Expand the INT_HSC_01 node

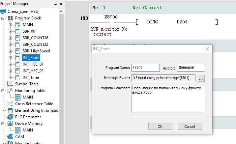[10, 64]
